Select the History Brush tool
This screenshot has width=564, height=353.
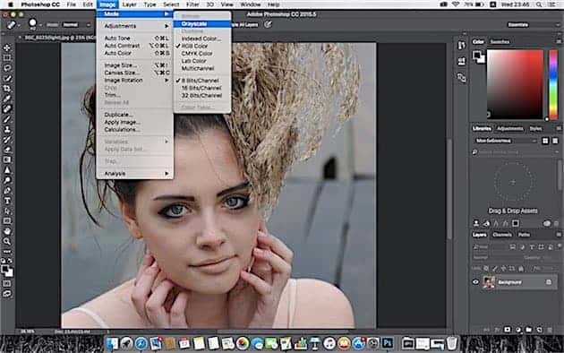tap(7, 139)
